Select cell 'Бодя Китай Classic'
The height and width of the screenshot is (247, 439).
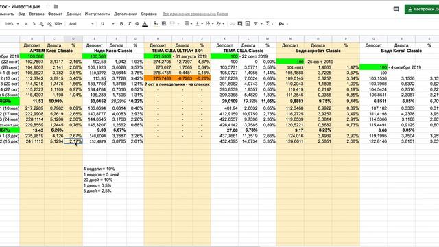[x=401, y=51]
